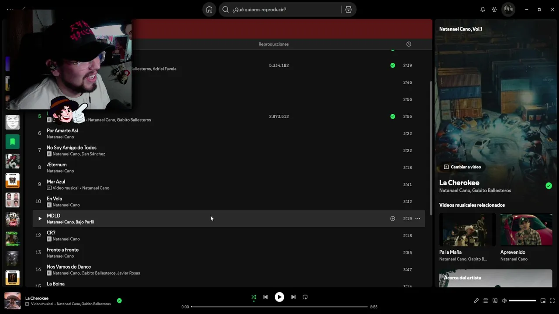The width and height of the screenshot is (559, 314).
Task: Enter full screen player view
Action: click(552, 300)
